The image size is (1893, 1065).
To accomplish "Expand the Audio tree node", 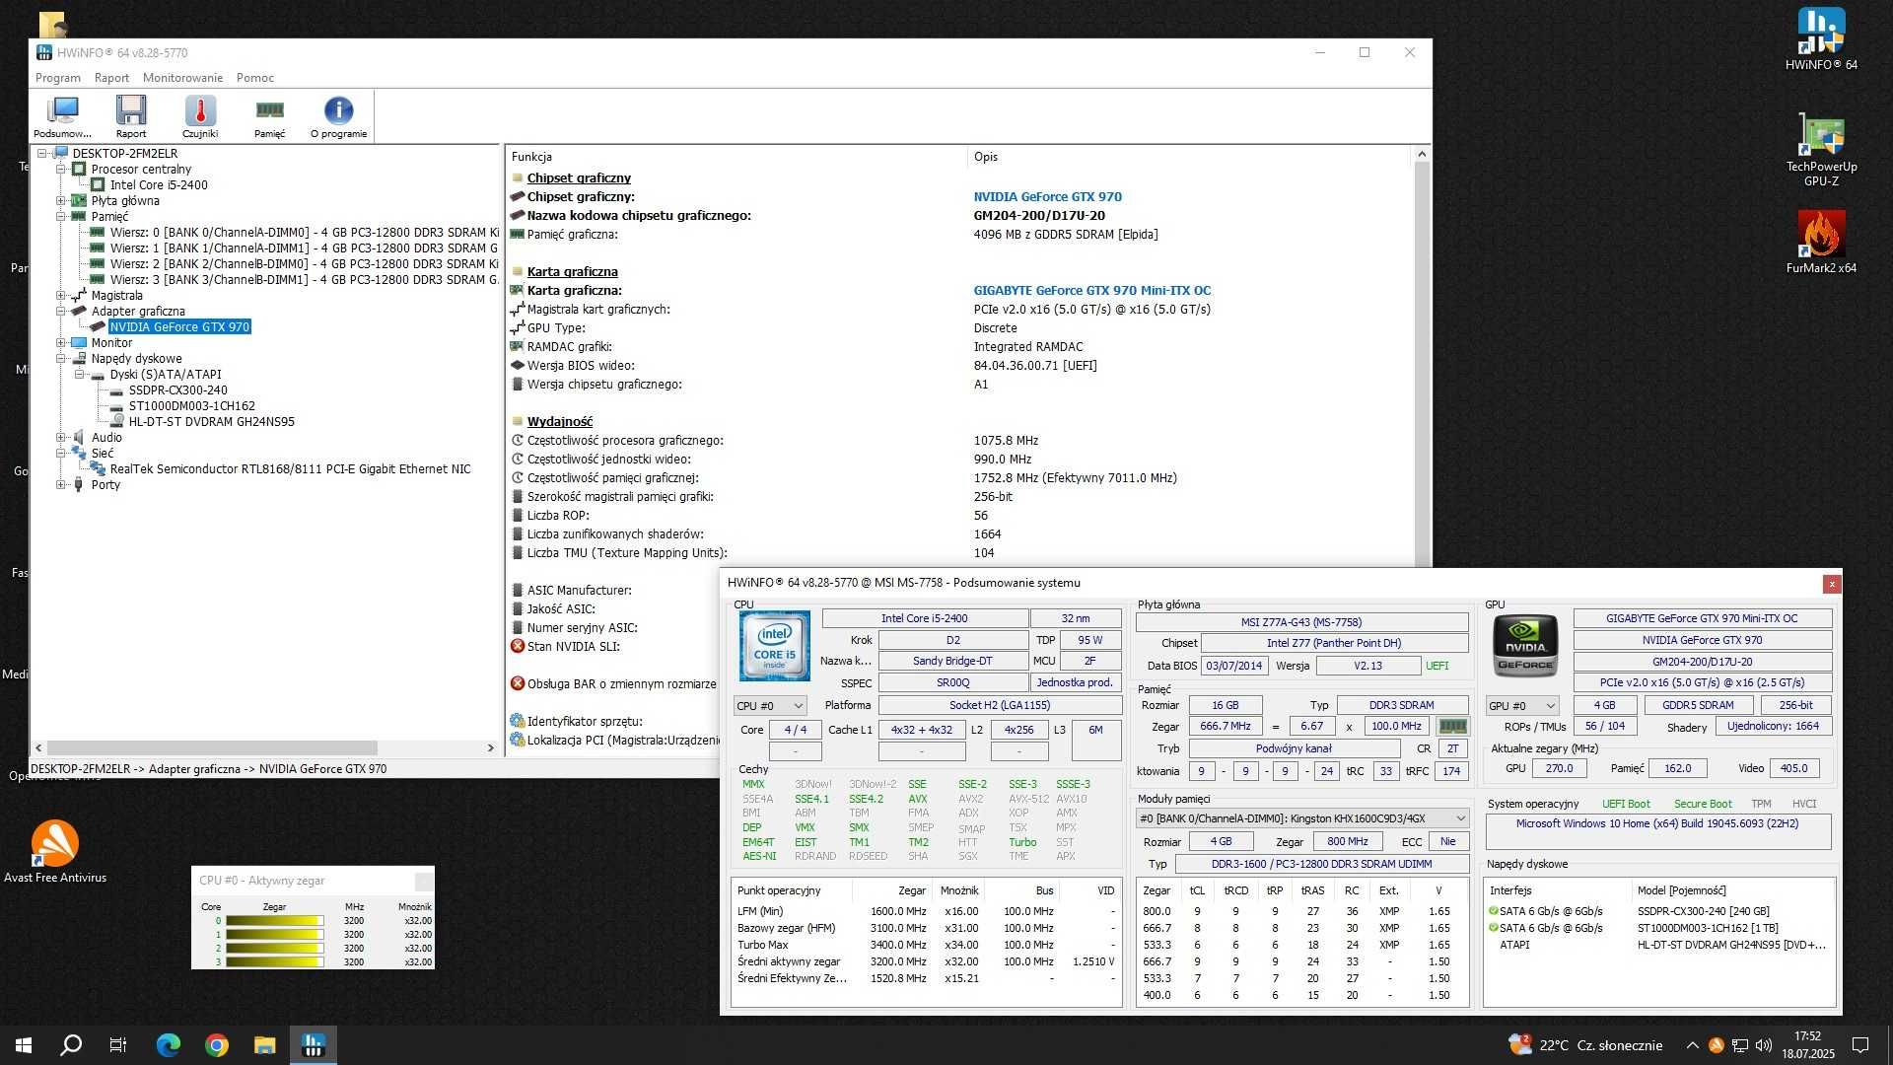I will (x=61, y=438).
